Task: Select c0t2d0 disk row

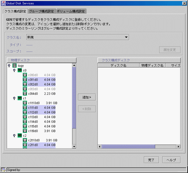Action: 39,84
